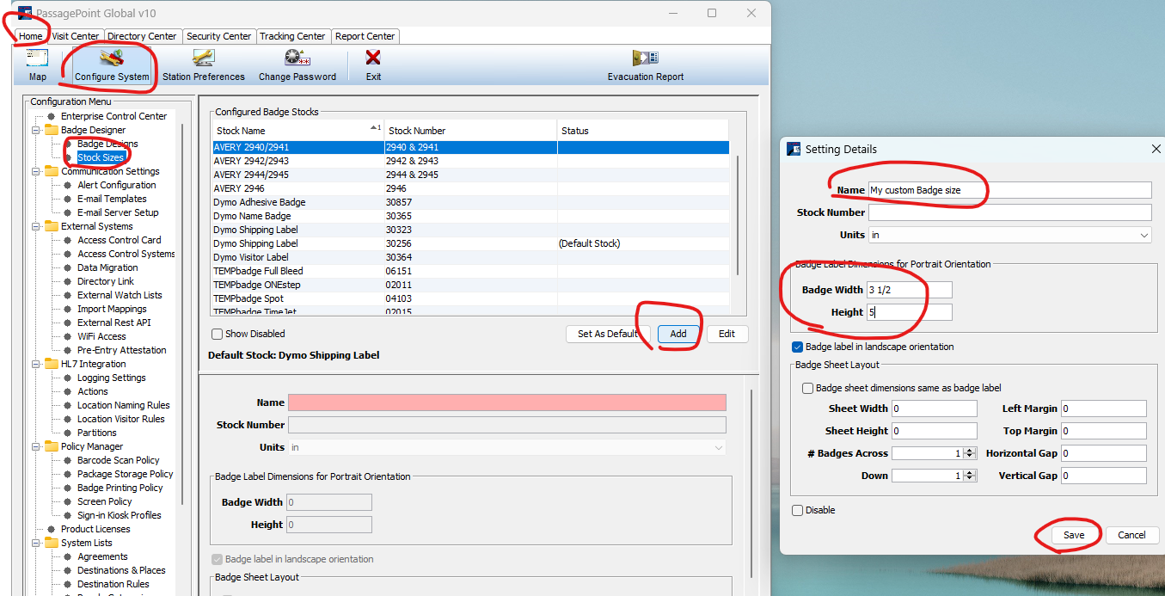Screen dimensions: 1165x596
Task: Sort by Status column header
Action: click(x=643, y=131)
